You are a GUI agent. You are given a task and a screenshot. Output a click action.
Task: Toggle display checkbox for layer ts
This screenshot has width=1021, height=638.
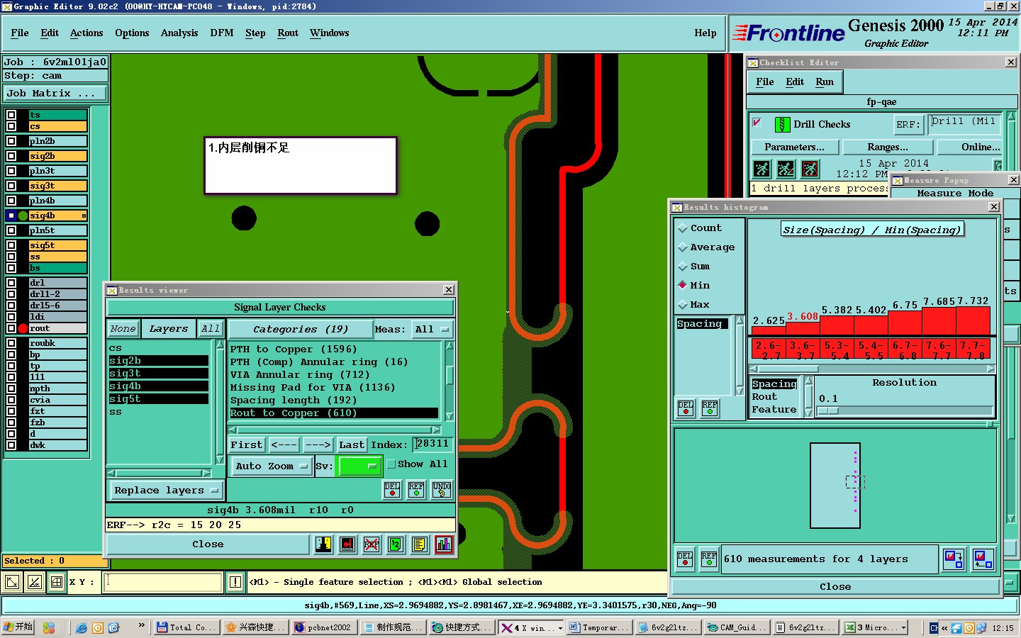11,115
